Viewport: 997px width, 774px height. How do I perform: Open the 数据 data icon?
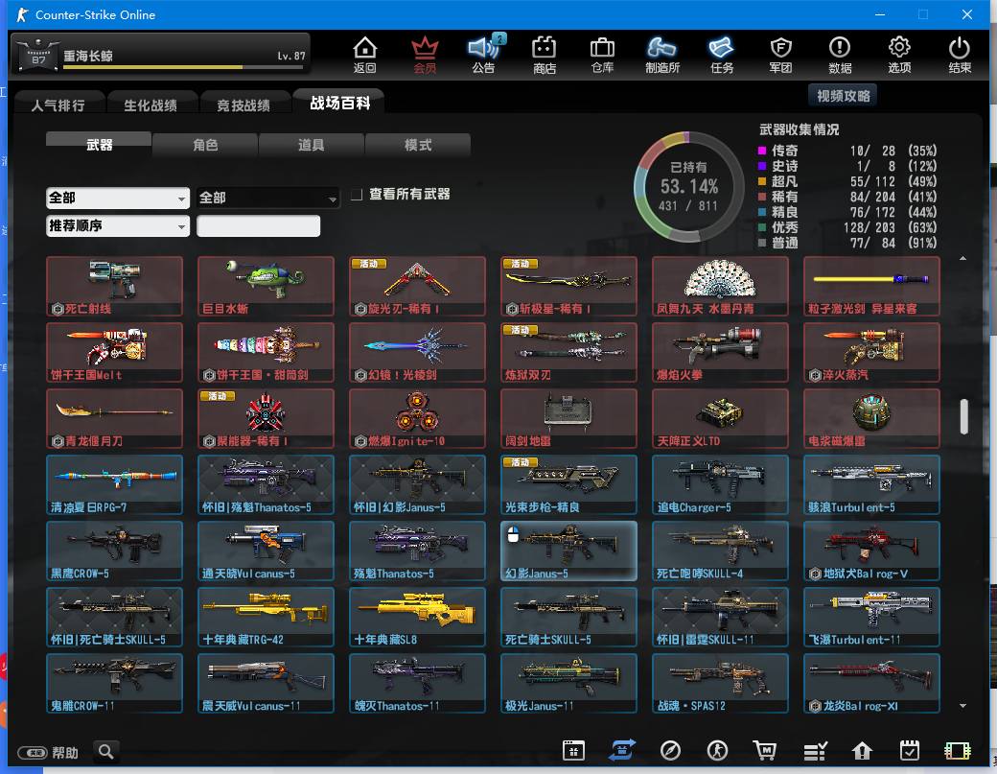coord(840,54)
